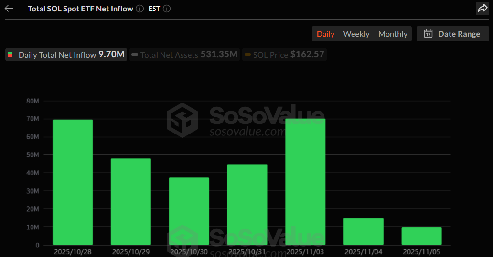Click info icon next to EST
Image resolution: width=493 pixels, height=257 pixels.
pos(167,9)
